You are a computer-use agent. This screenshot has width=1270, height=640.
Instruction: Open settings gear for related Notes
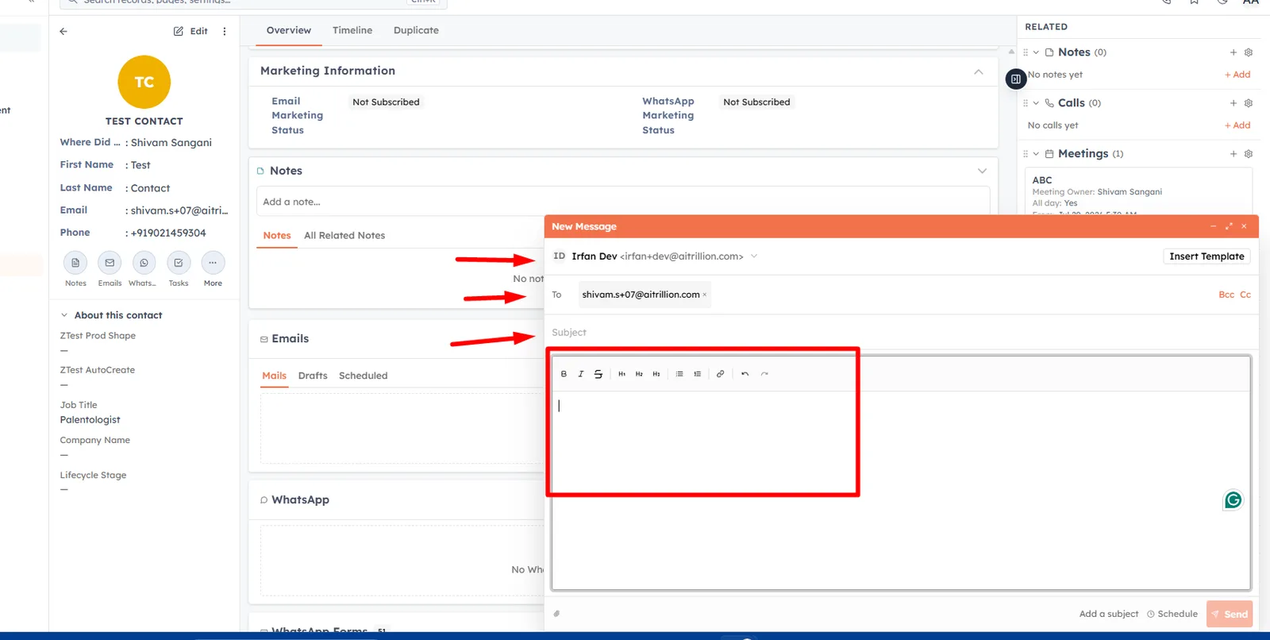point(1249,52)
